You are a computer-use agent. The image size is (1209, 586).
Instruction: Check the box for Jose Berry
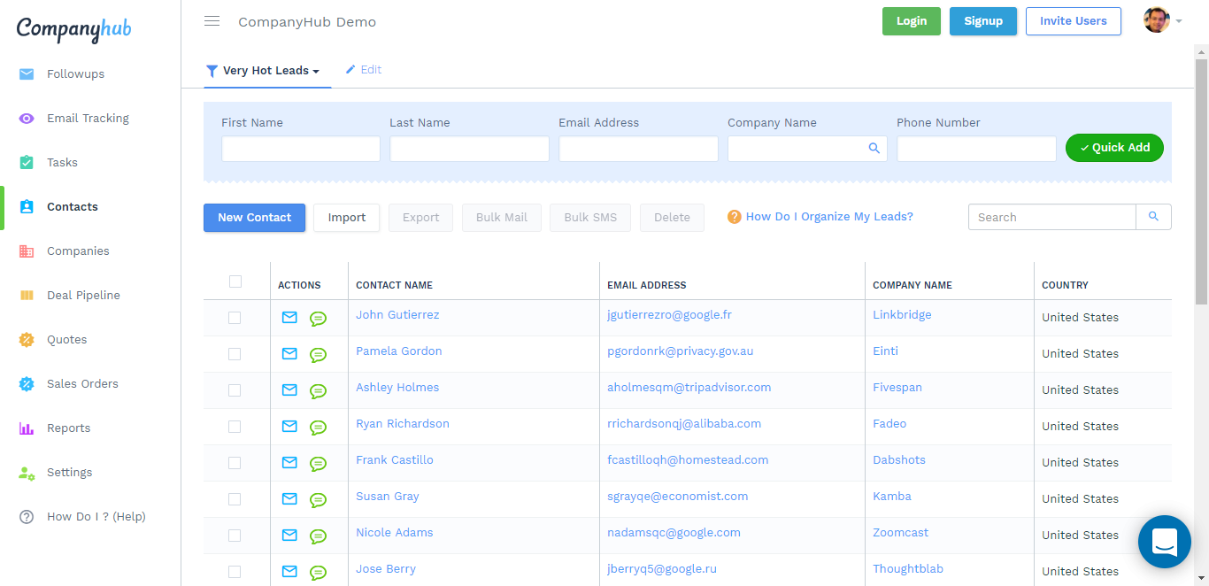tap(235, 572)
